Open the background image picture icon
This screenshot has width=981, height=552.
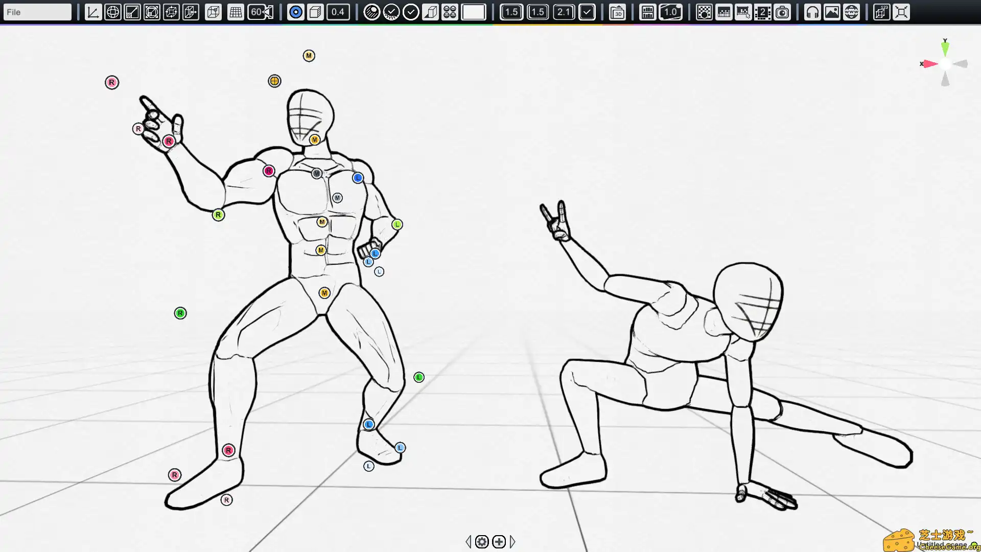(832, 12)
